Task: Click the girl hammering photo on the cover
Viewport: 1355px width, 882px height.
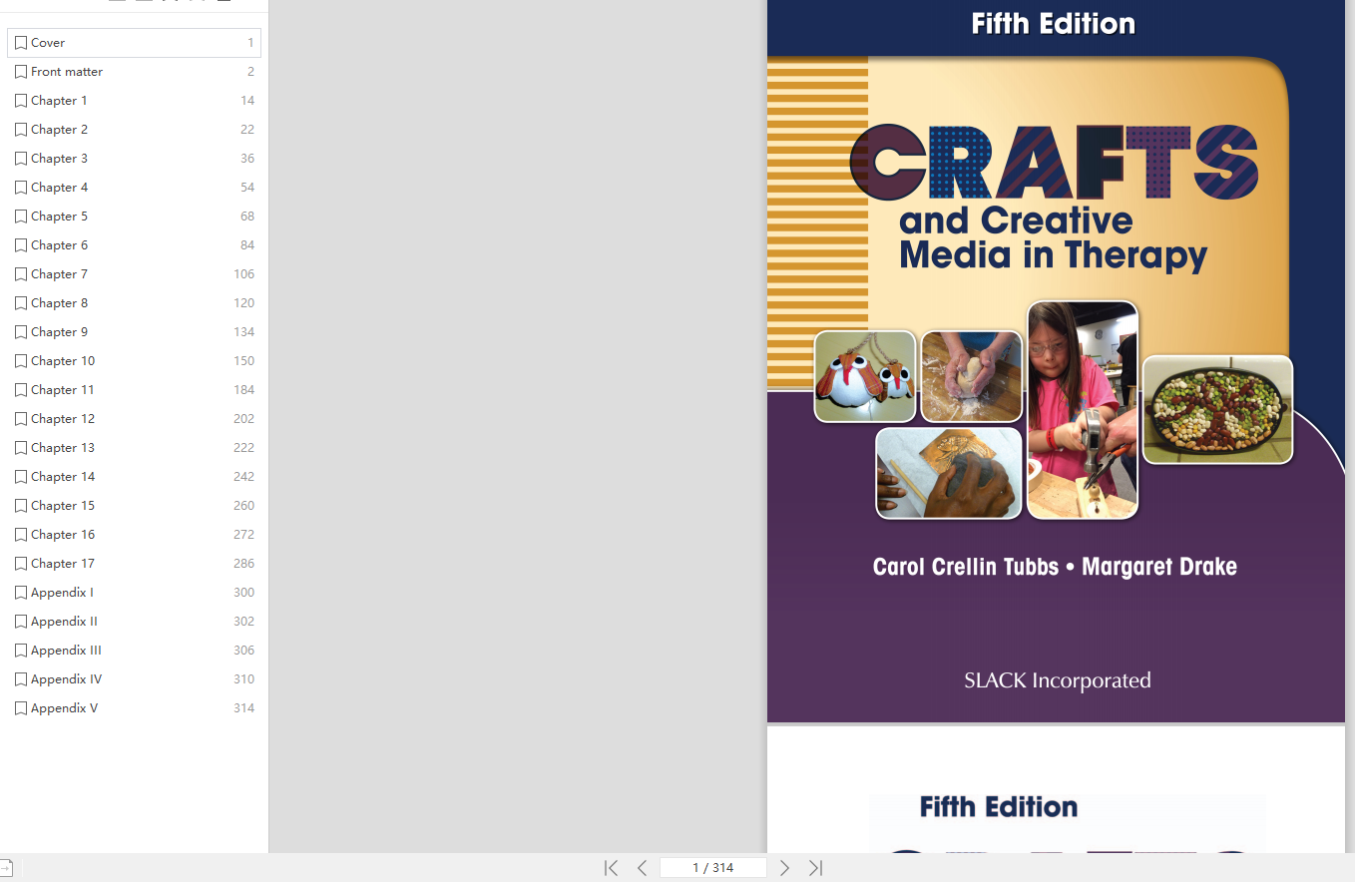Action: tap(1083, 410)
